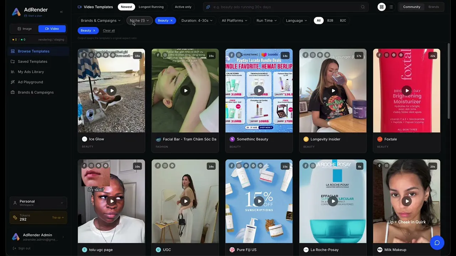
Task: Expand the Run Time dropdown
Action: (267, 21)
